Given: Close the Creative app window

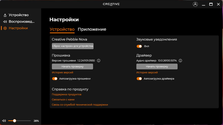Looking at the screenshot, I should click(218, 4).
